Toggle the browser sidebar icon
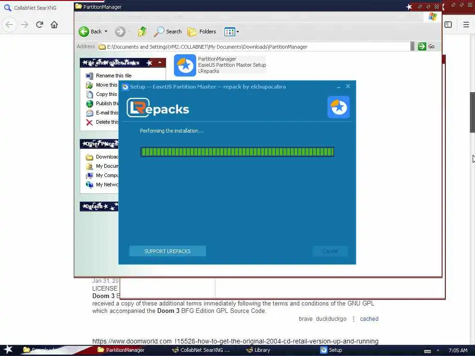 [x=449, y=25]
